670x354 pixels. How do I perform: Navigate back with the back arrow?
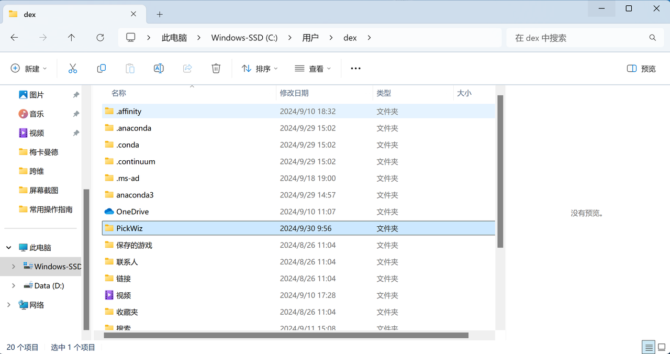14,38
